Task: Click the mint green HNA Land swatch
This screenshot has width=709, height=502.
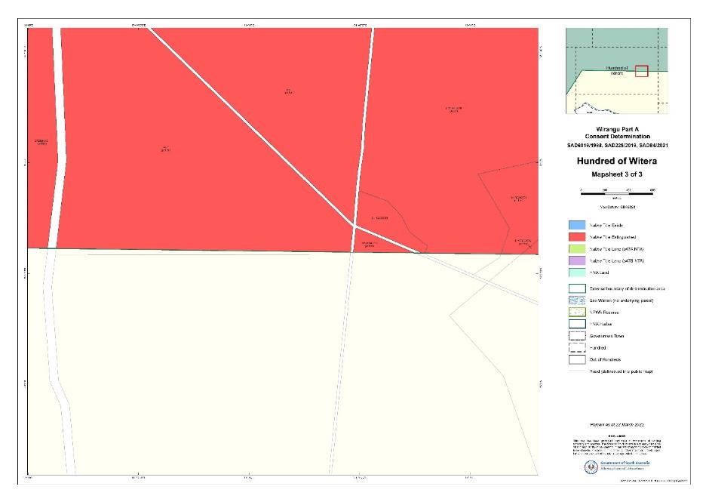Action: click(577, 273)
